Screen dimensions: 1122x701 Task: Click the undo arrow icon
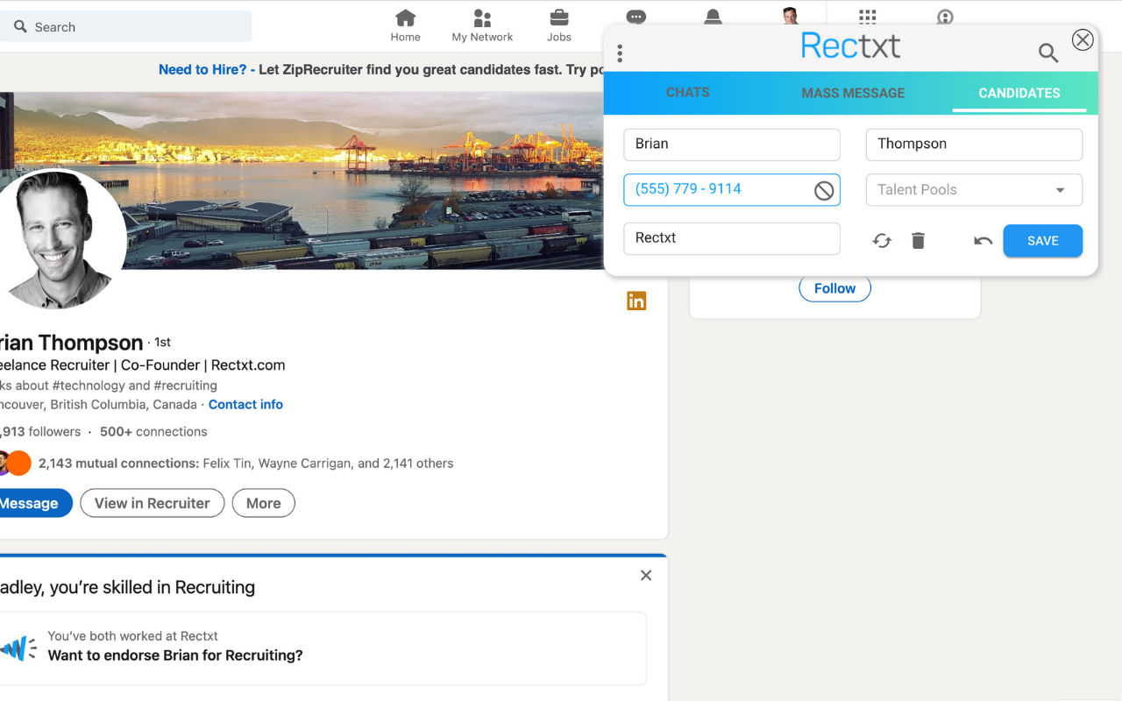(984, 241)
